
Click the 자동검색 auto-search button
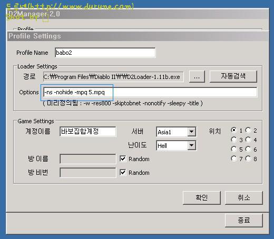233,76
